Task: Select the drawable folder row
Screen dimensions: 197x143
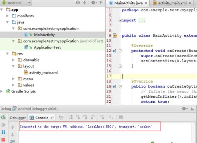Action: point(52,60)
